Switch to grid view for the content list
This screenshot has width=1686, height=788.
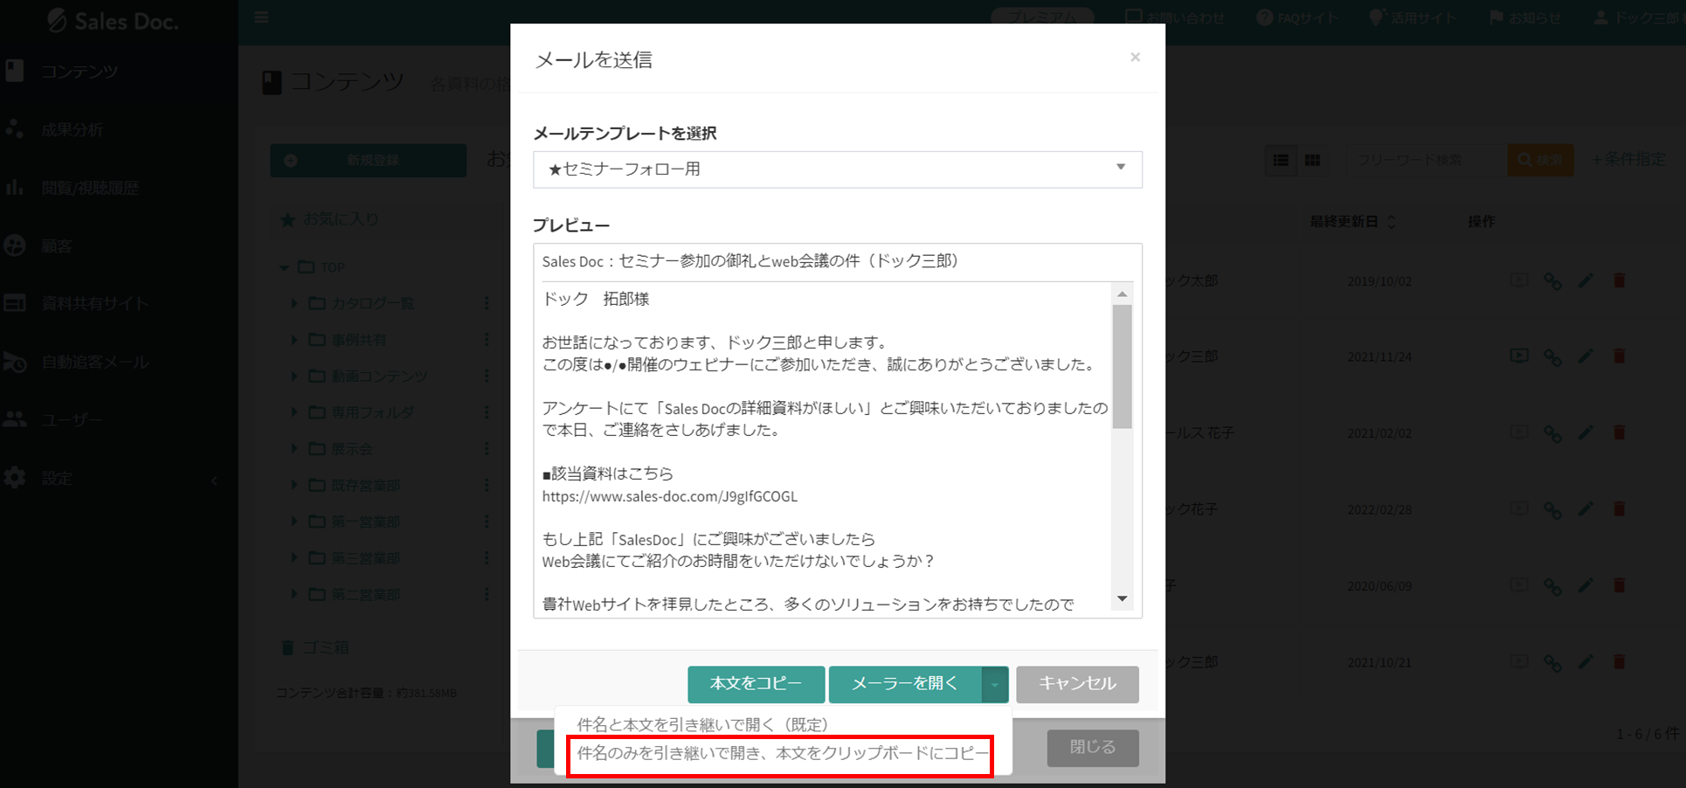click(1312, 160)
